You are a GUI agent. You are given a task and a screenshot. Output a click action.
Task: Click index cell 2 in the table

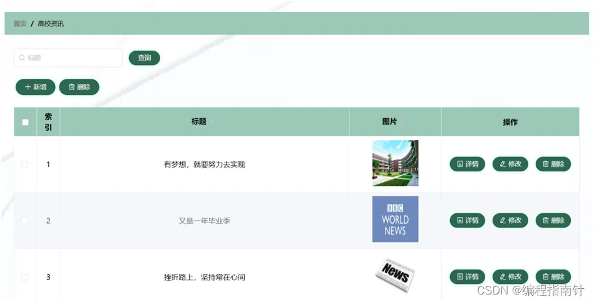[48, 221]
